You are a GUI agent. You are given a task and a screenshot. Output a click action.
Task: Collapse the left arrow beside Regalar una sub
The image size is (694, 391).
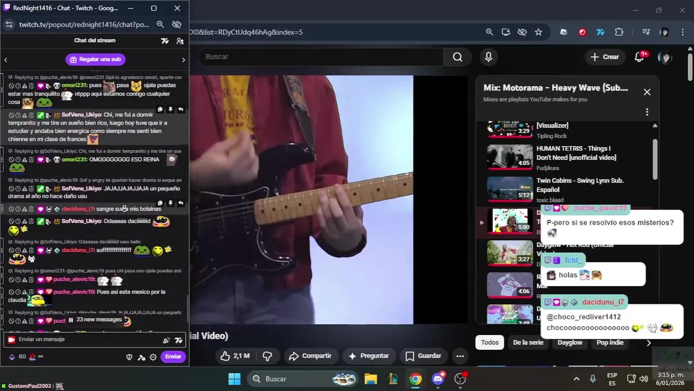5,60
